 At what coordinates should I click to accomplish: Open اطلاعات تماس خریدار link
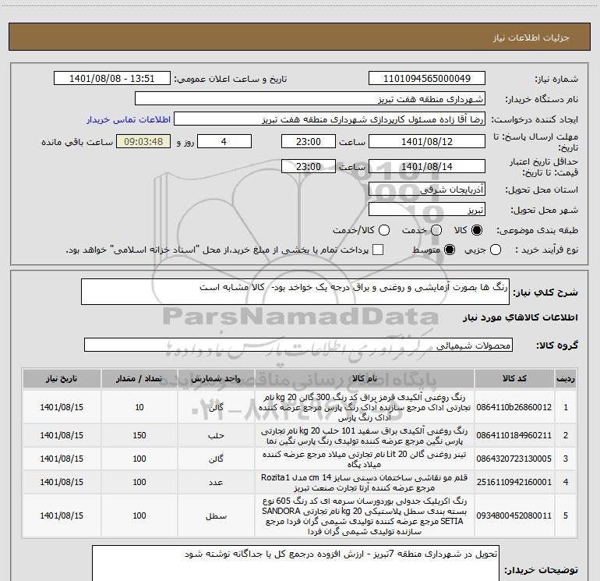coord(129,119)
